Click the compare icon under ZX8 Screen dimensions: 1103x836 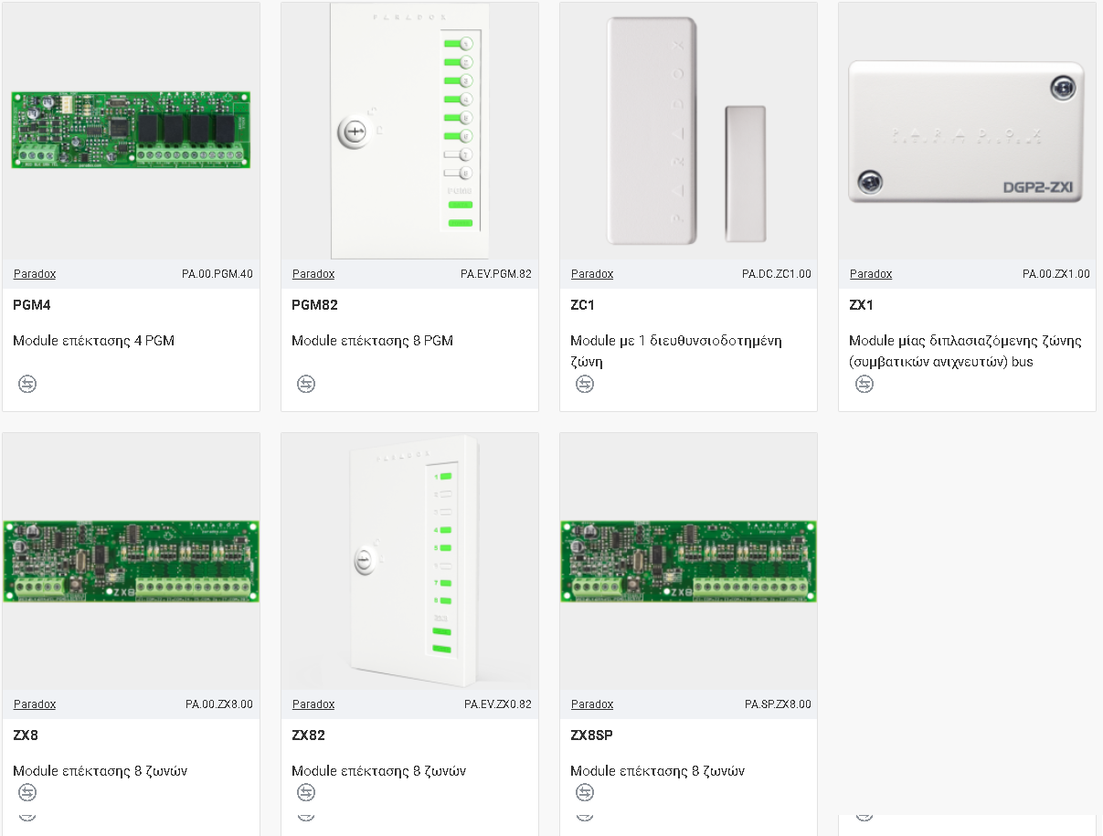27,792
